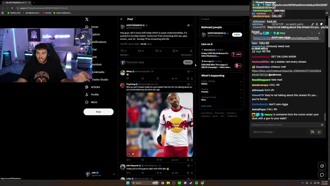This screenshot has width=330, height=186.
Task: Share Mikey's reply
Action: click(192, 79)
